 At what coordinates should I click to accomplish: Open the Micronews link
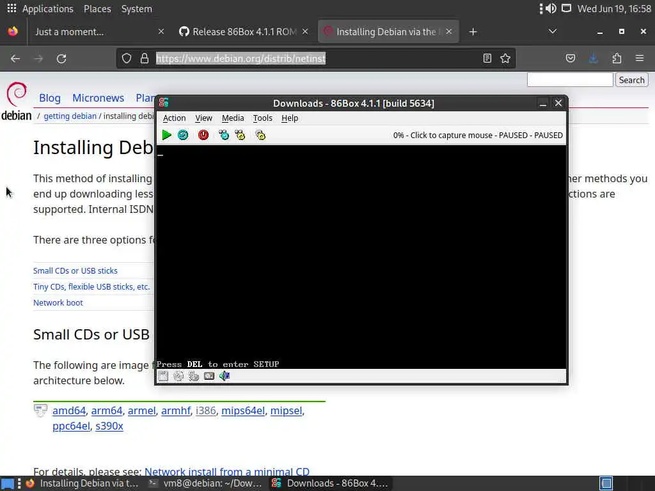point(98,98)
